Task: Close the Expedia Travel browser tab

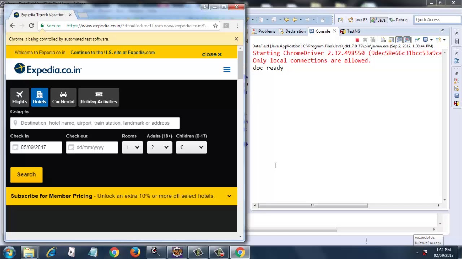Action: coord(70,15)
